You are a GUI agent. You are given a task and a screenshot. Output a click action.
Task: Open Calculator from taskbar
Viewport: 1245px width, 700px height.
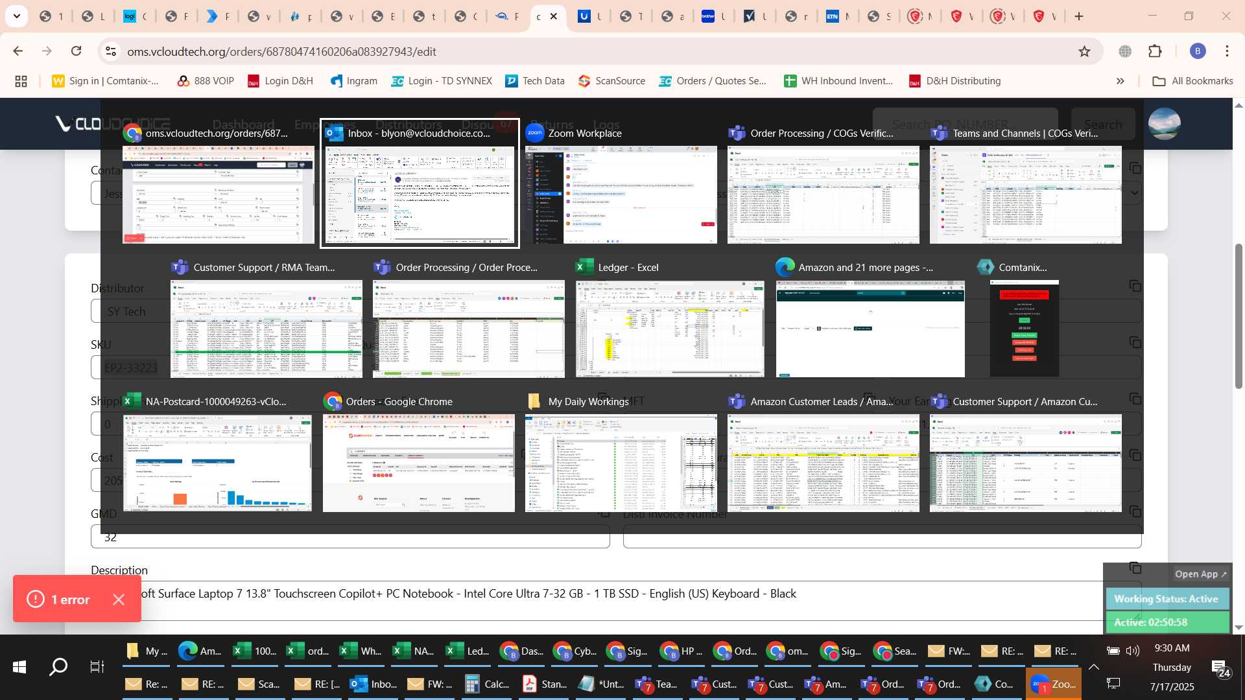click(x=488, y=684)
